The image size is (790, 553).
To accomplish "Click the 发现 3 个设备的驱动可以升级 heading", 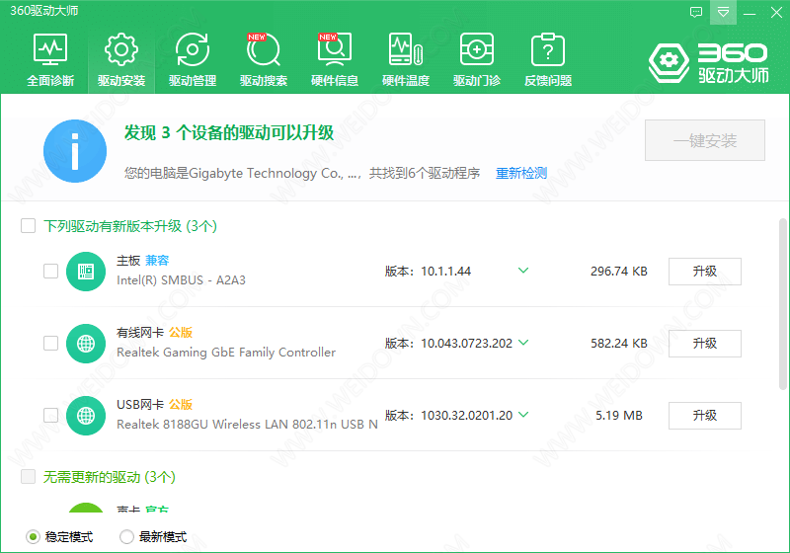I will coord(229,133).
